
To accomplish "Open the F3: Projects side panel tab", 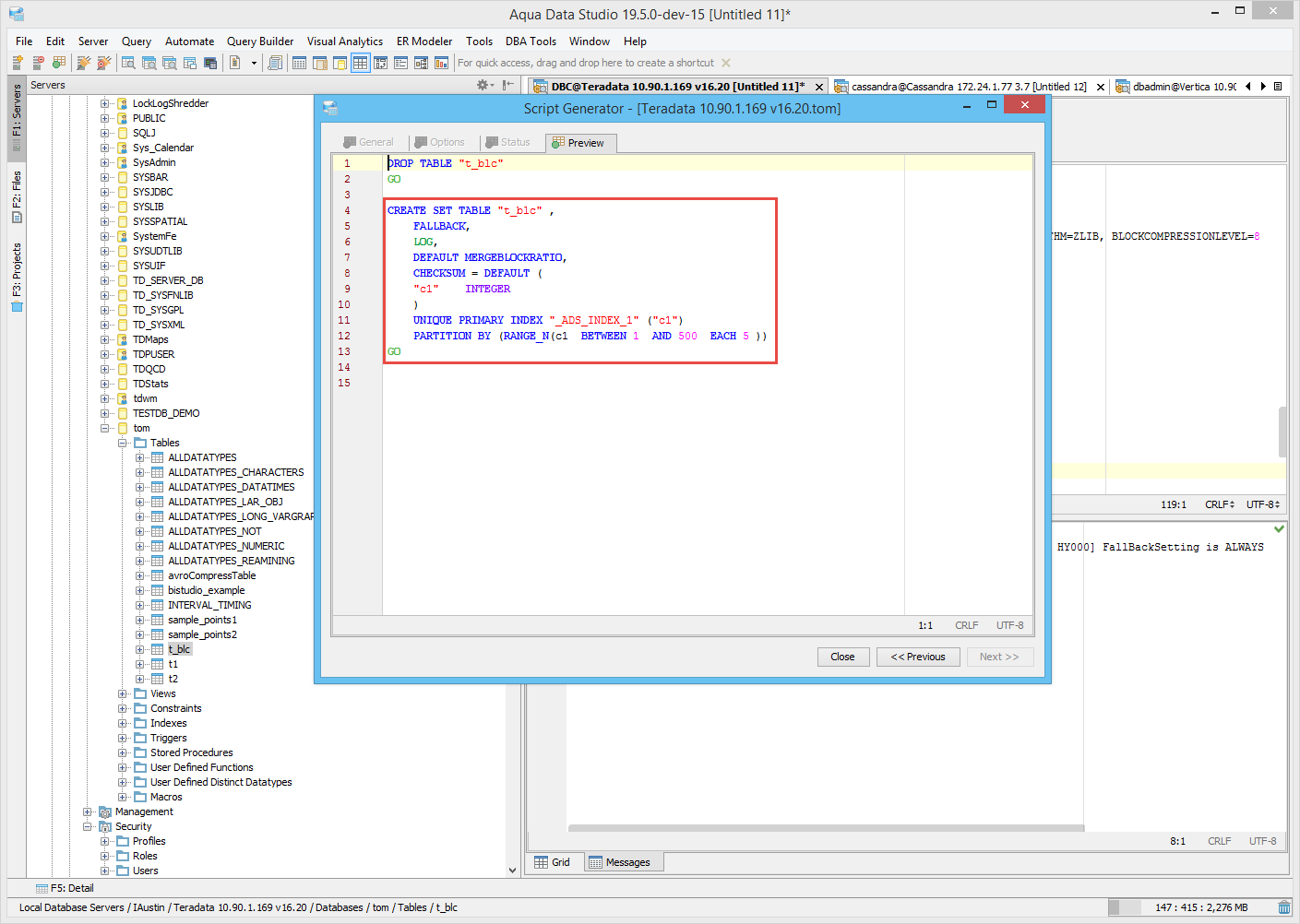I will (x=16, y=278).
